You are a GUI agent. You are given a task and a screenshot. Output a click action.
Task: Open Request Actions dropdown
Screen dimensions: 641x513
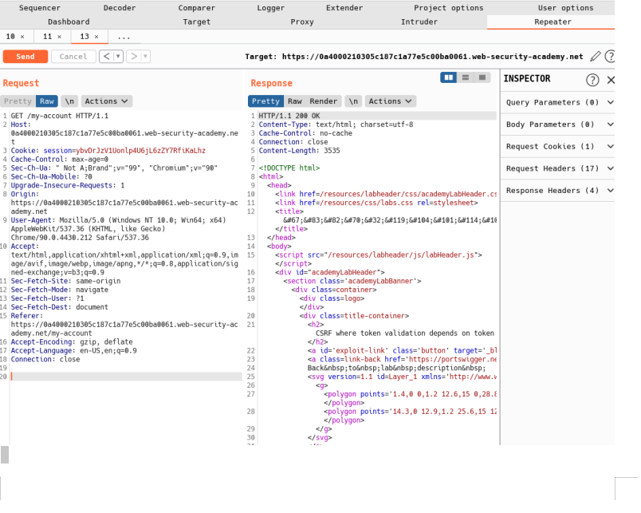click(x=106, y=101)
